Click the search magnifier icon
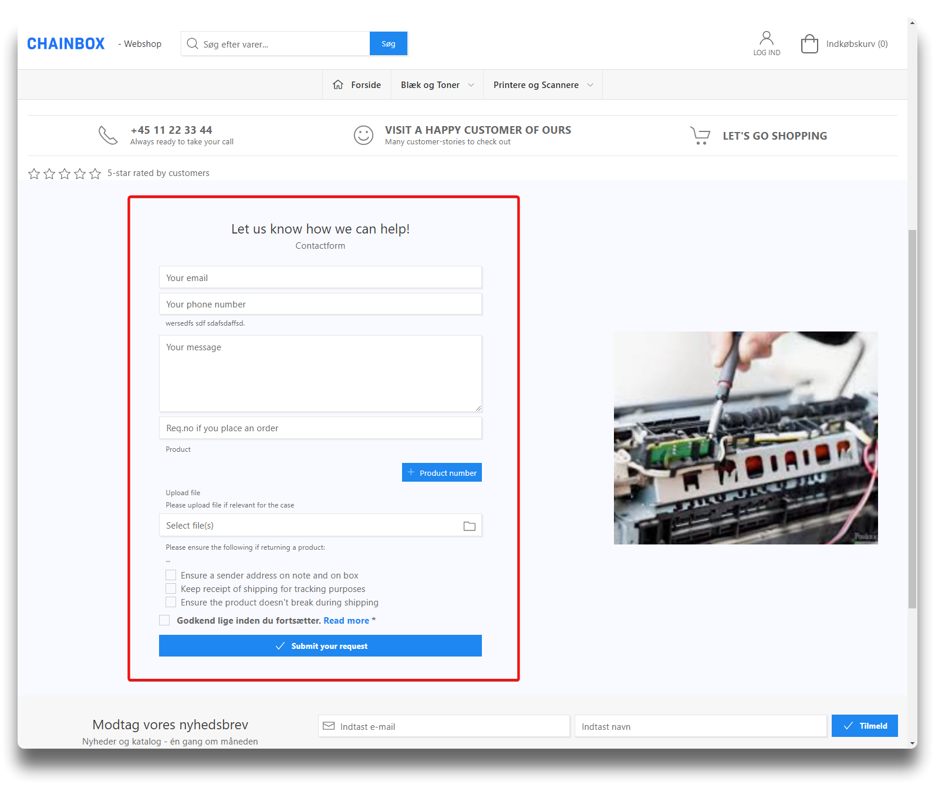This screenshot has height=785, width=935. point(193,44)
